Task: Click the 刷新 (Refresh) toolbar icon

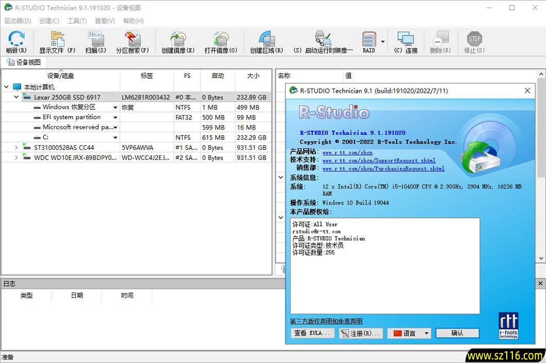Action: (16, 41)
